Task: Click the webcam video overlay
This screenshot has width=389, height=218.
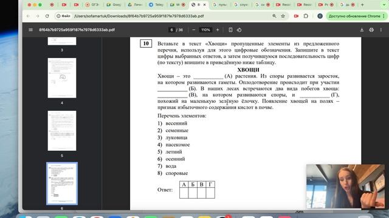Action: [x=346, y=187]
